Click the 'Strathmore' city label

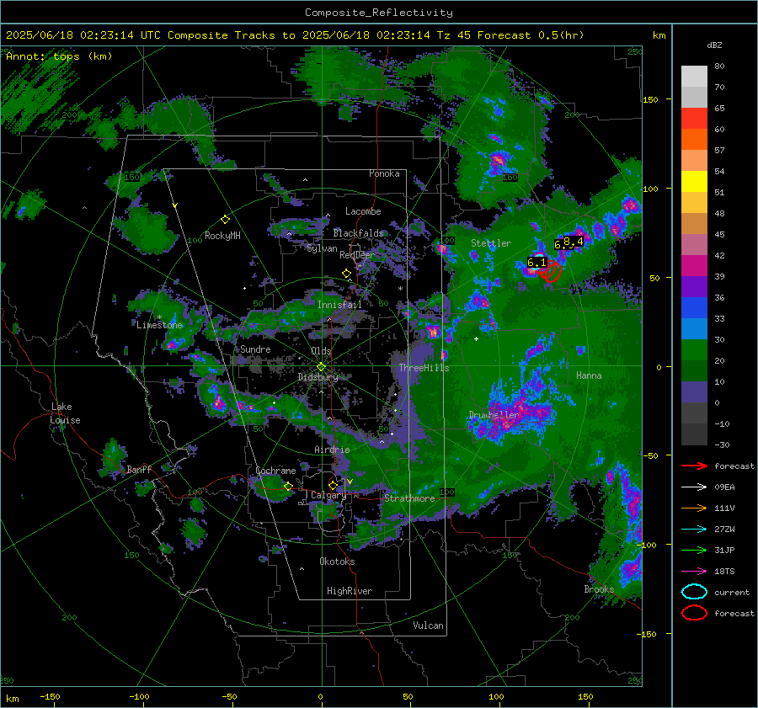[x=409, y=498]
